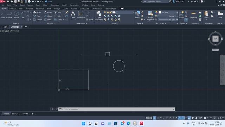Toggle MODEL space button in status bar

149,118
